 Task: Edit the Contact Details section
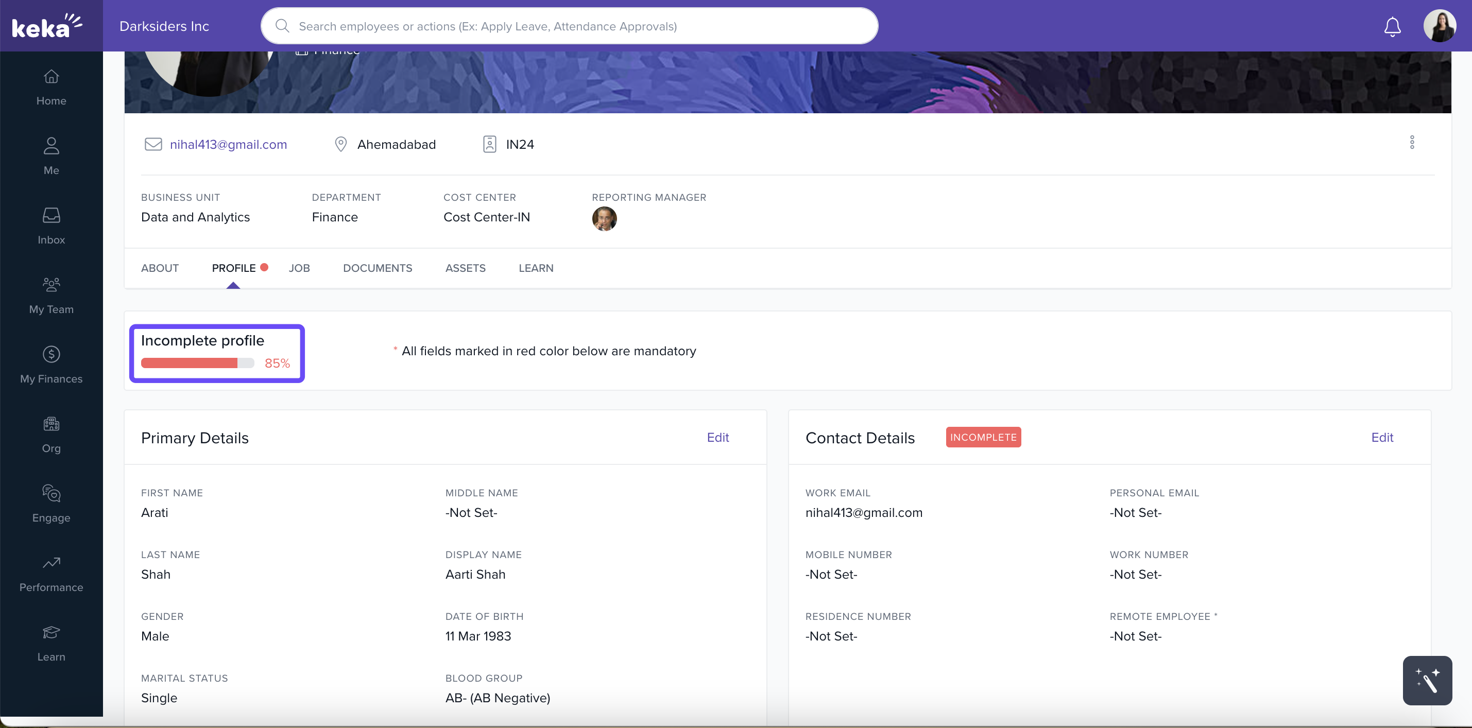(x=1382, y=438)
